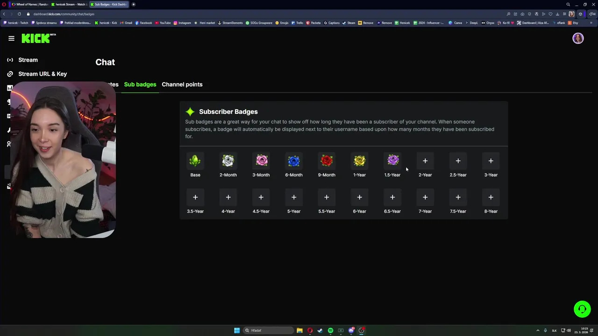Viewport: 598px width, 336px height.
Task: Open File Explorer from the taskbar
Action: pos(299,330)
